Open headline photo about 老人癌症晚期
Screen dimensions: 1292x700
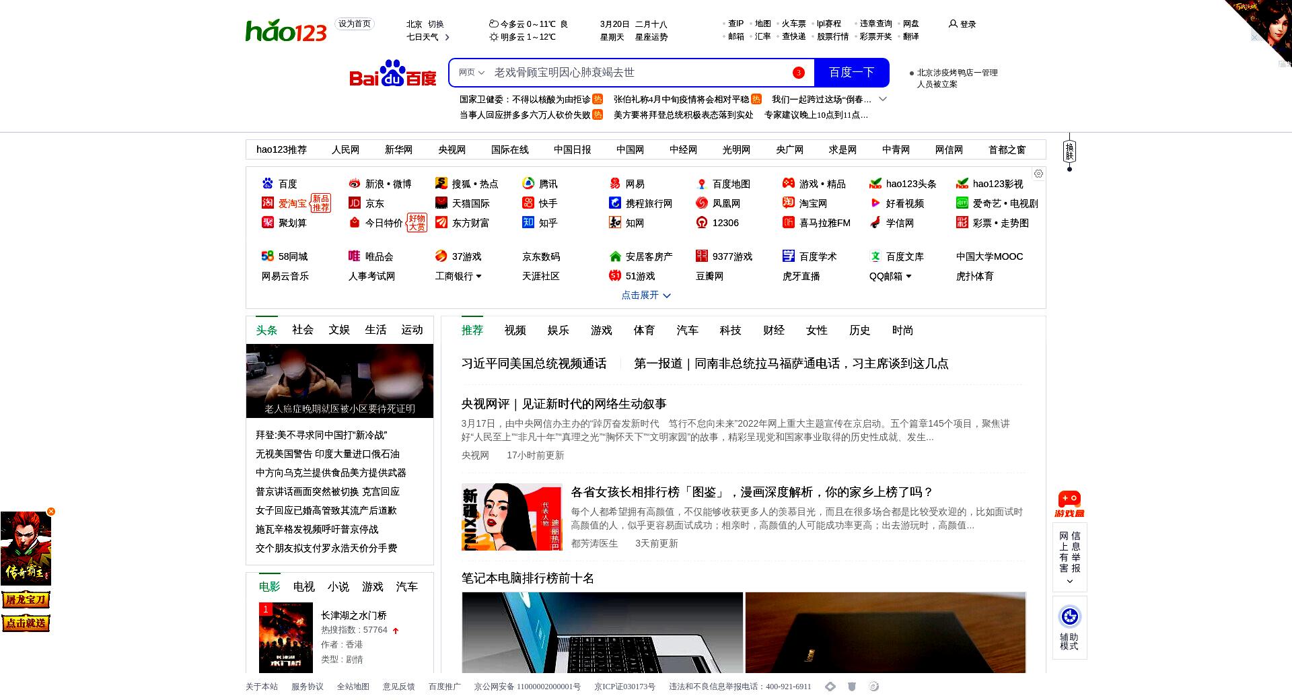click(340, 381)
